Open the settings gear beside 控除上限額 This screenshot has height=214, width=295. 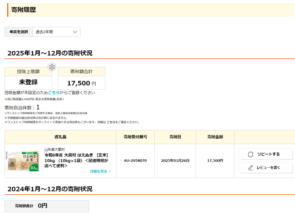(52, 67)
